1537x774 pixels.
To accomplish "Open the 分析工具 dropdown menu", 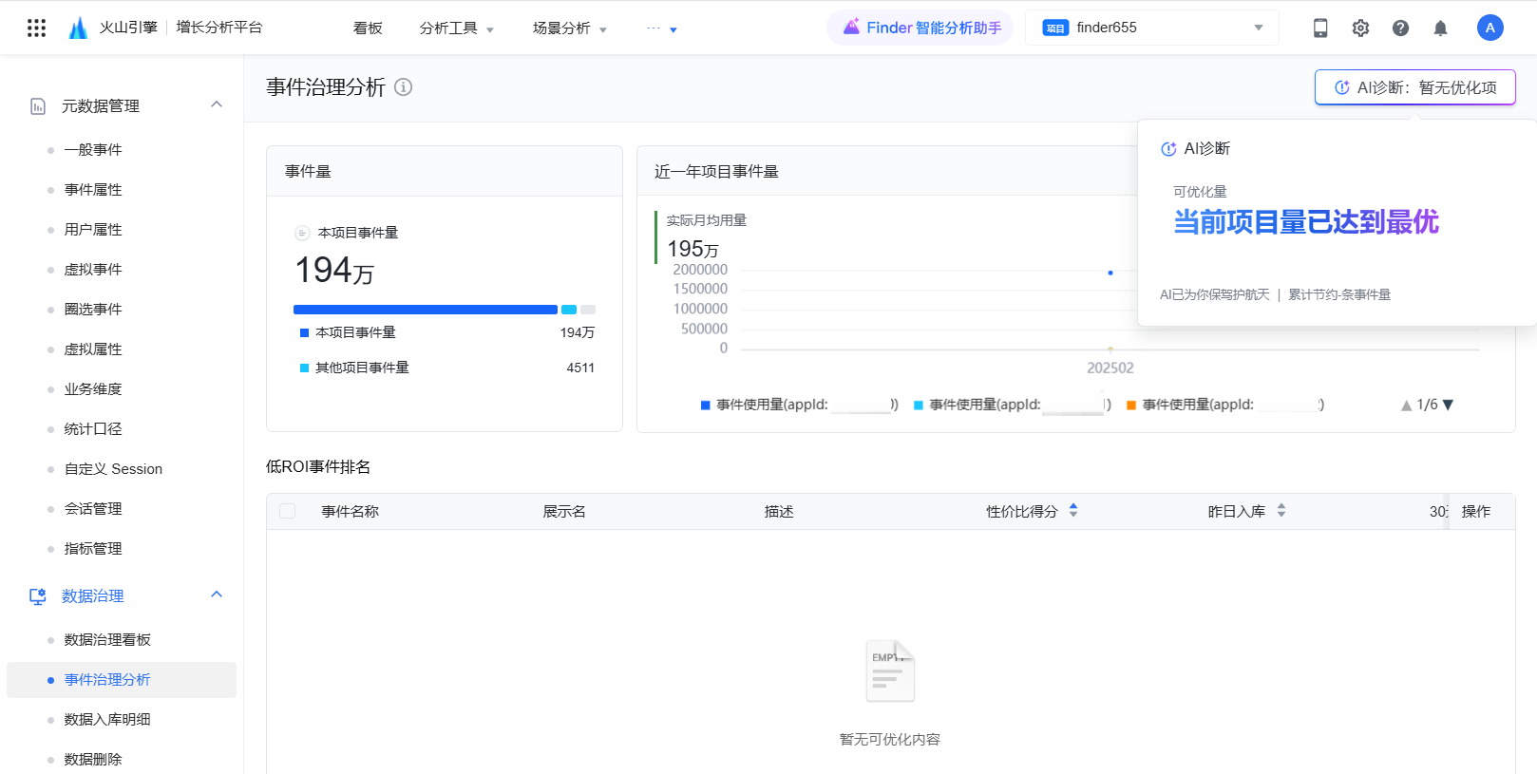I will 457,28.
